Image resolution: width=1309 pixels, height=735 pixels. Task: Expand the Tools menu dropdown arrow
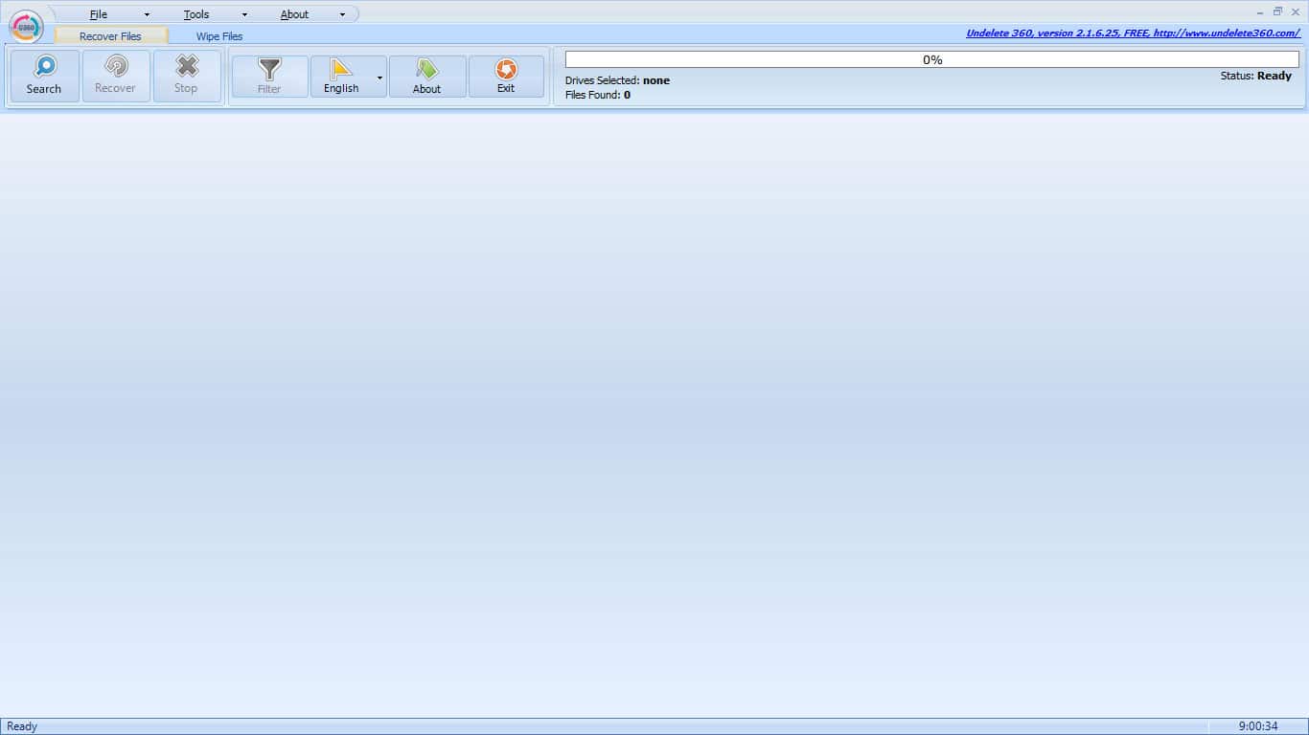click(x=244, y=14)
